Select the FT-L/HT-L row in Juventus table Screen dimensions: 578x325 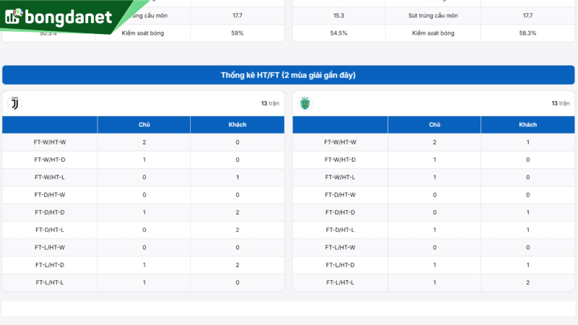click(x=50, y=282)
